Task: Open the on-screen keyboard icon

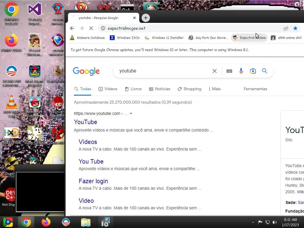Action: [229, 71]
